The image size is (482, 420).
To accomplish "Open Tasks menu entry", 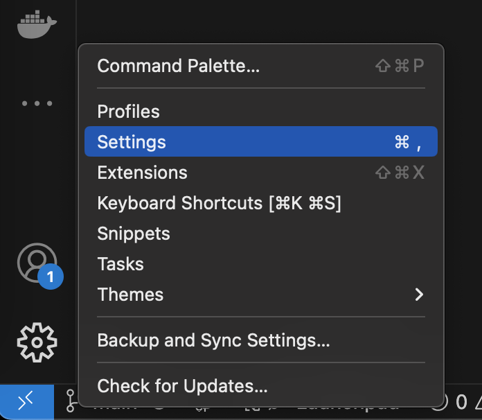I will point(120,264).
